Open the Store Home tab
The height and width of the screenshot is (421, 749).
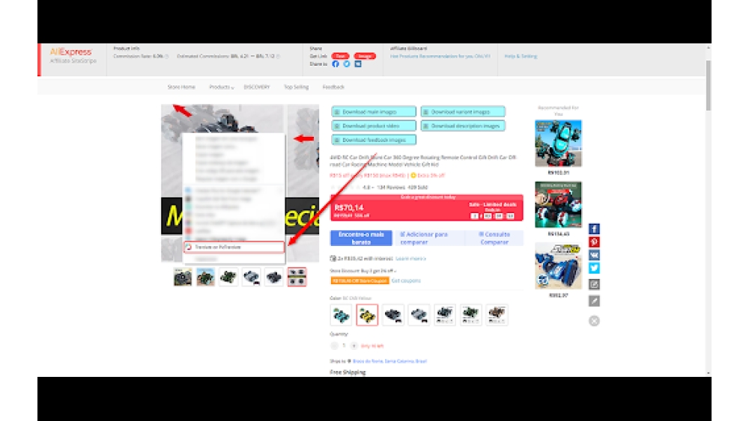tap(181, 87)
